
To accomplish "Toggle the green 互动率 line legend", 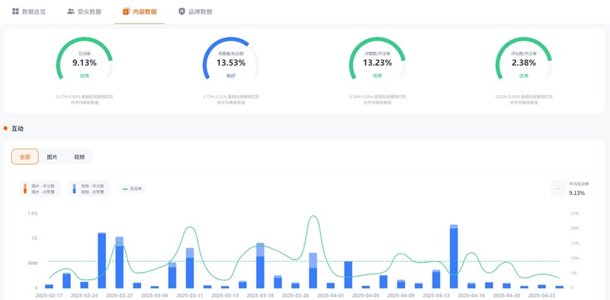I will (132, 189).
